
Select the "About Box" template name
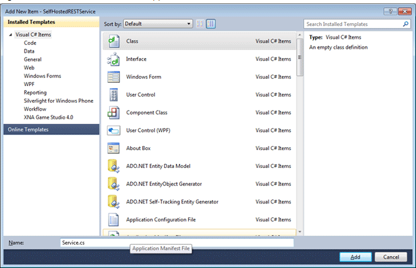click(x=138, y=148)
